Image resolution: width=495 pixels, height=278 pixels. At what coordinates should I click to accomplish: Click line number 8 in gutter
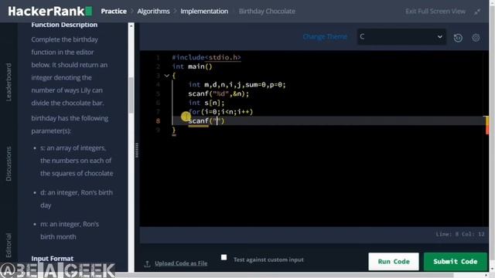pos(158,121)
